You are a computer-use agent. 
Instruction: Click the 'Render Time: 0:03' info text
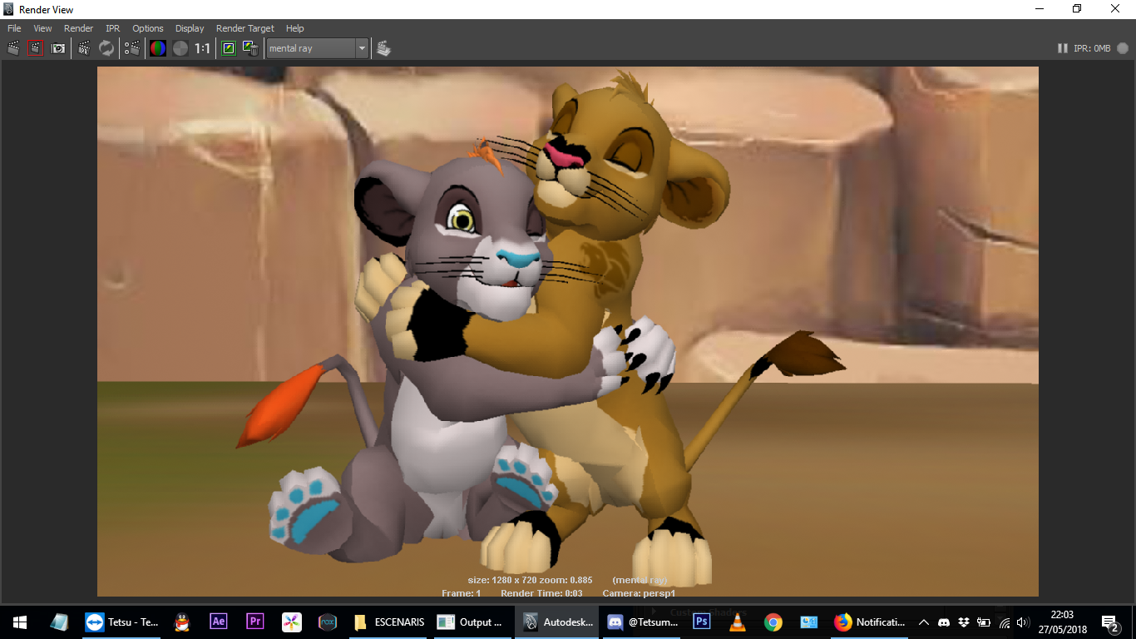click(x=541, y=593)
